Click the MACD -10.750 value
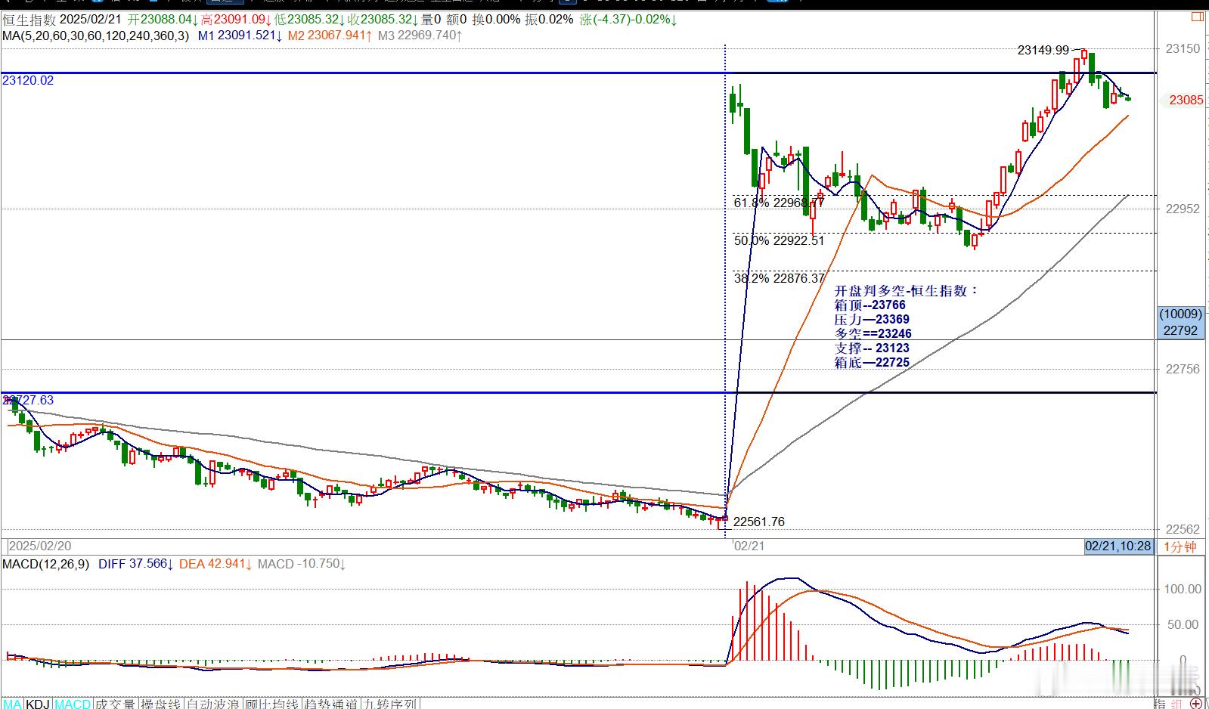 tap(302, 564)
